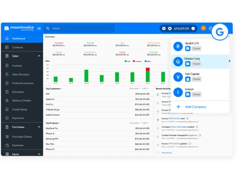239x179 pixels.
Task: Click Add Company link
Action: point(196,107)
